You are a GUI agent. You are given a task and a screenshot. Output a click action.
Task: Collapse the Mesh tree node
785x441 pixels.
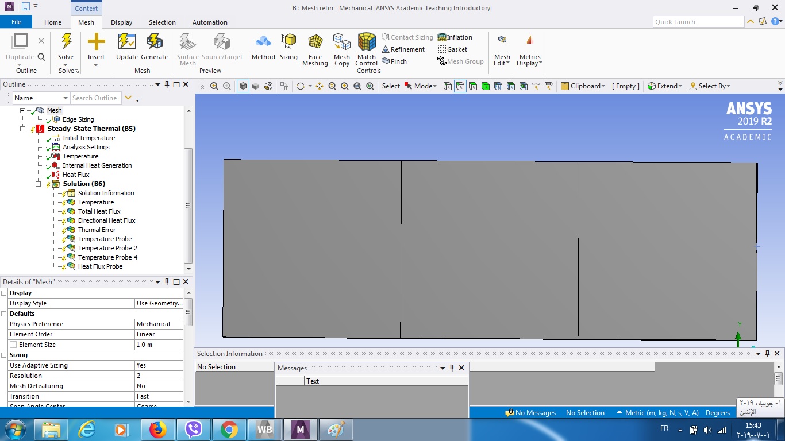click(x=24, y=110)
